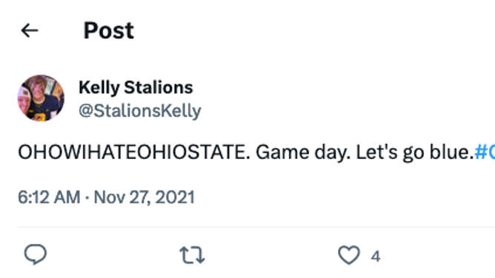Select the Nov 27, 2021 date
The image size is (495, 278).
144,197
